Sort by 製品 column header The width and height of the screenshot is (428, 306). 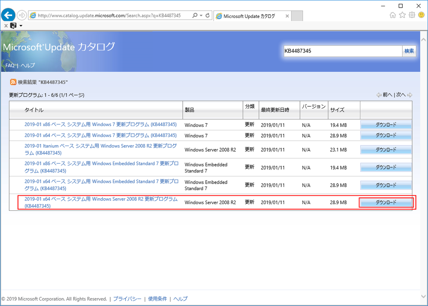[x=189, y=110]
